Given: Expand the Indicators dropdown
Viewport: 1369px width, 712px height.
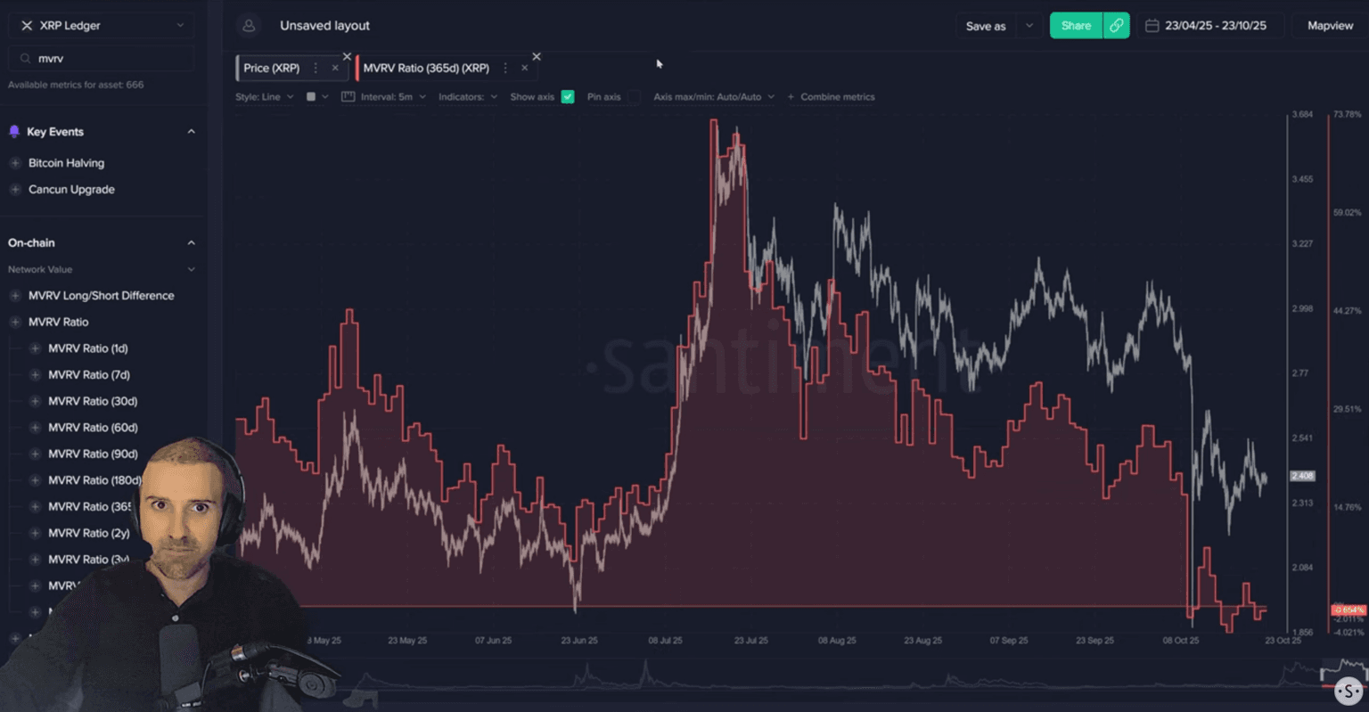Looking at the screenshot, I should [467, 97].
